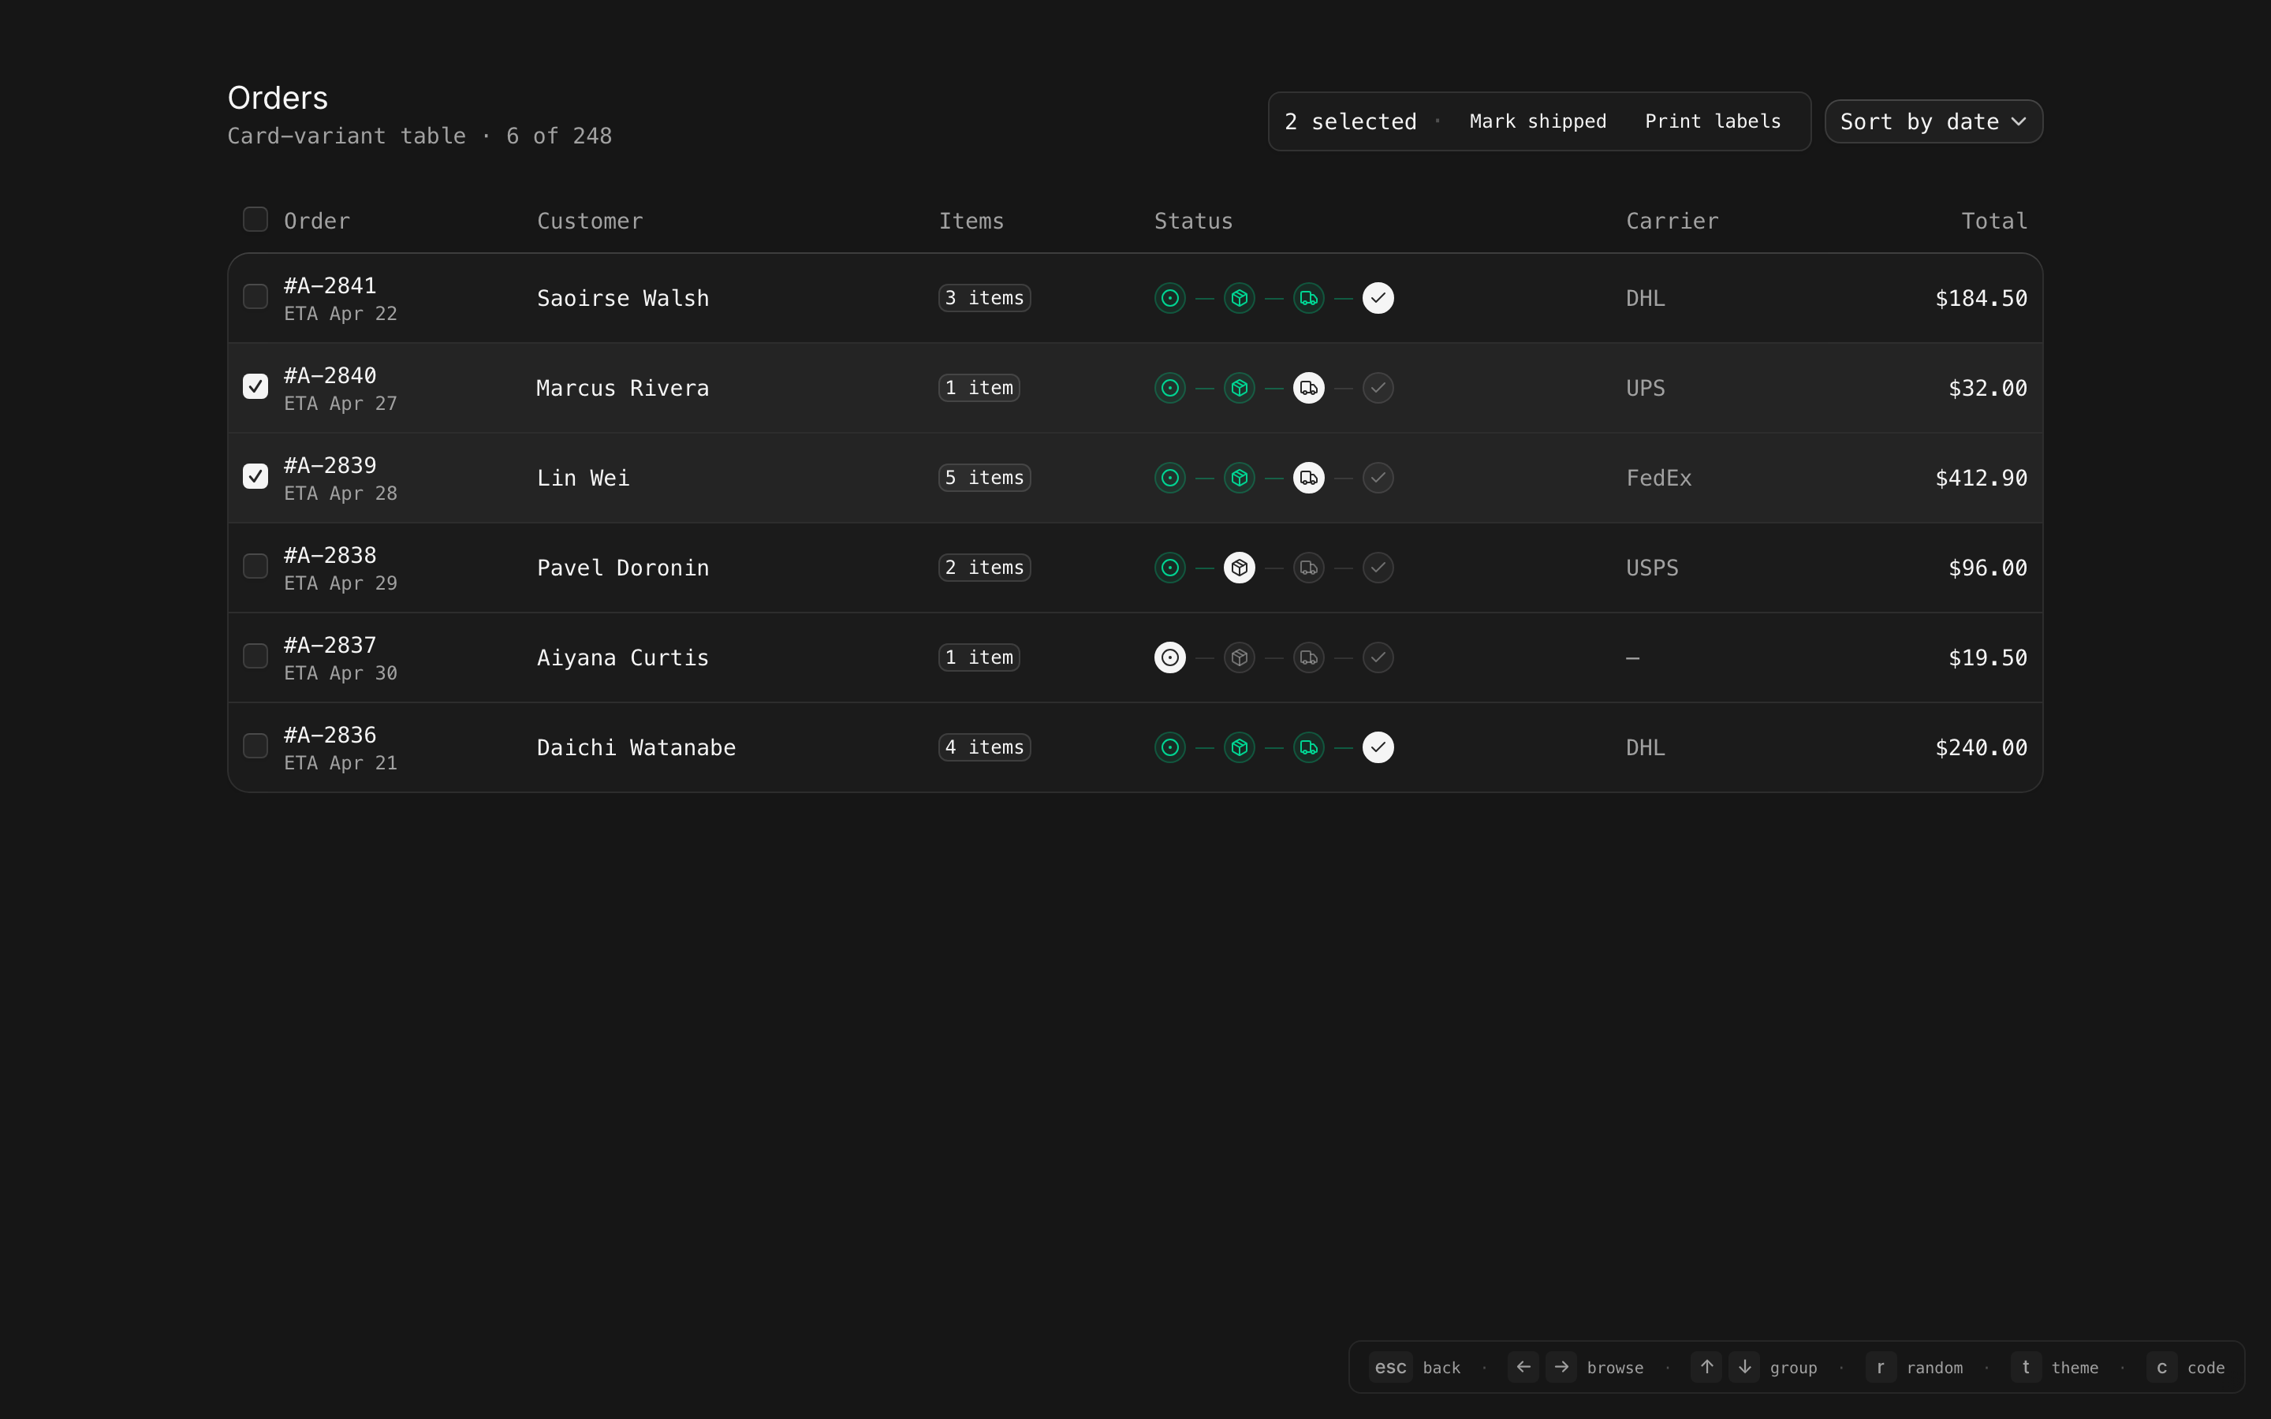Toggle the select-all checkbox in the header
Viewport: 2271px width, 1419px height.
point(255,220)
